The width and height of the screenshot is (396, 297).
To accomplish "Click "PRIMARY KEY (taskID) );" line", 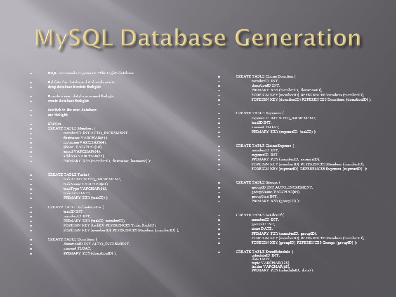I will (86, 198).
